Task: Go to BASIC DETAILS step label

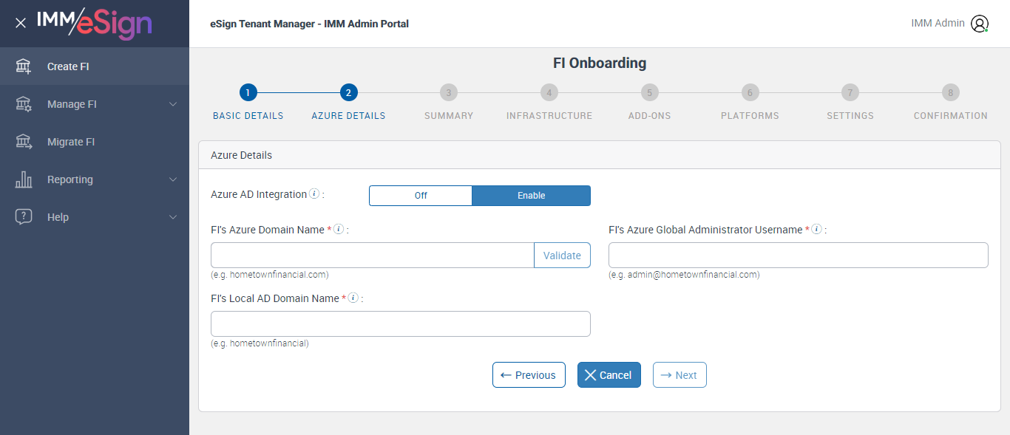Action: 248,116
